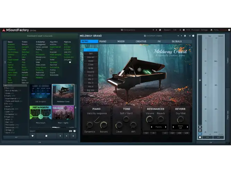Load previous global preset arrow

(153, 30)
